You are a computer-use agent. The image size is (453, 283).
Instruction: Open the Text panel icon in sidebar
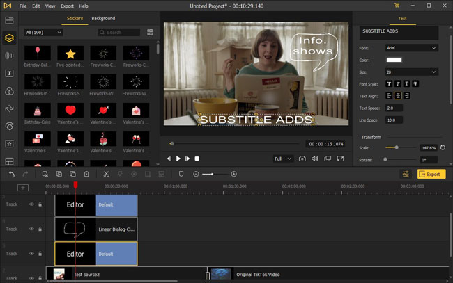click(x=9, y=73)
